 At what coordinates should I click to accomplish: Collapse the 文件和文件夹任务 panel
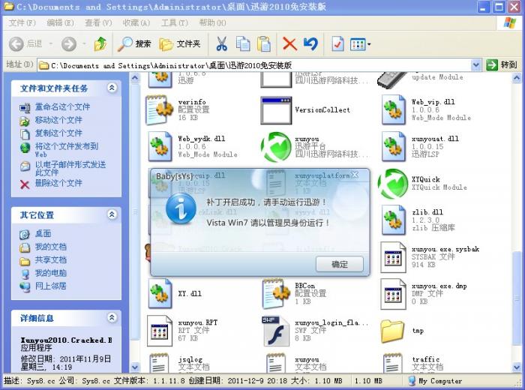coord(112,88)
